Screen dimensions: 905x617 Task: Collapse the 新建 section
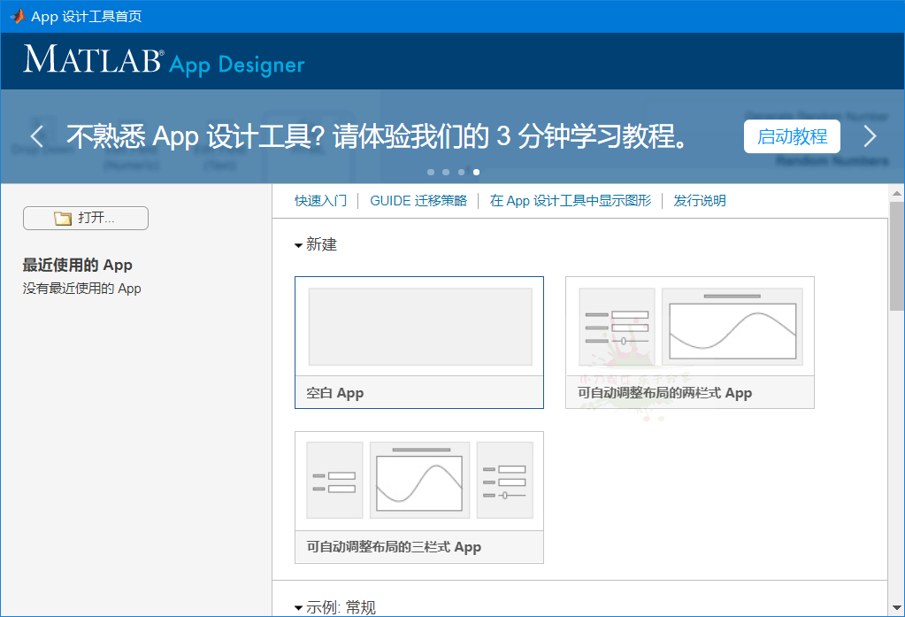click(x=299, y=245)
